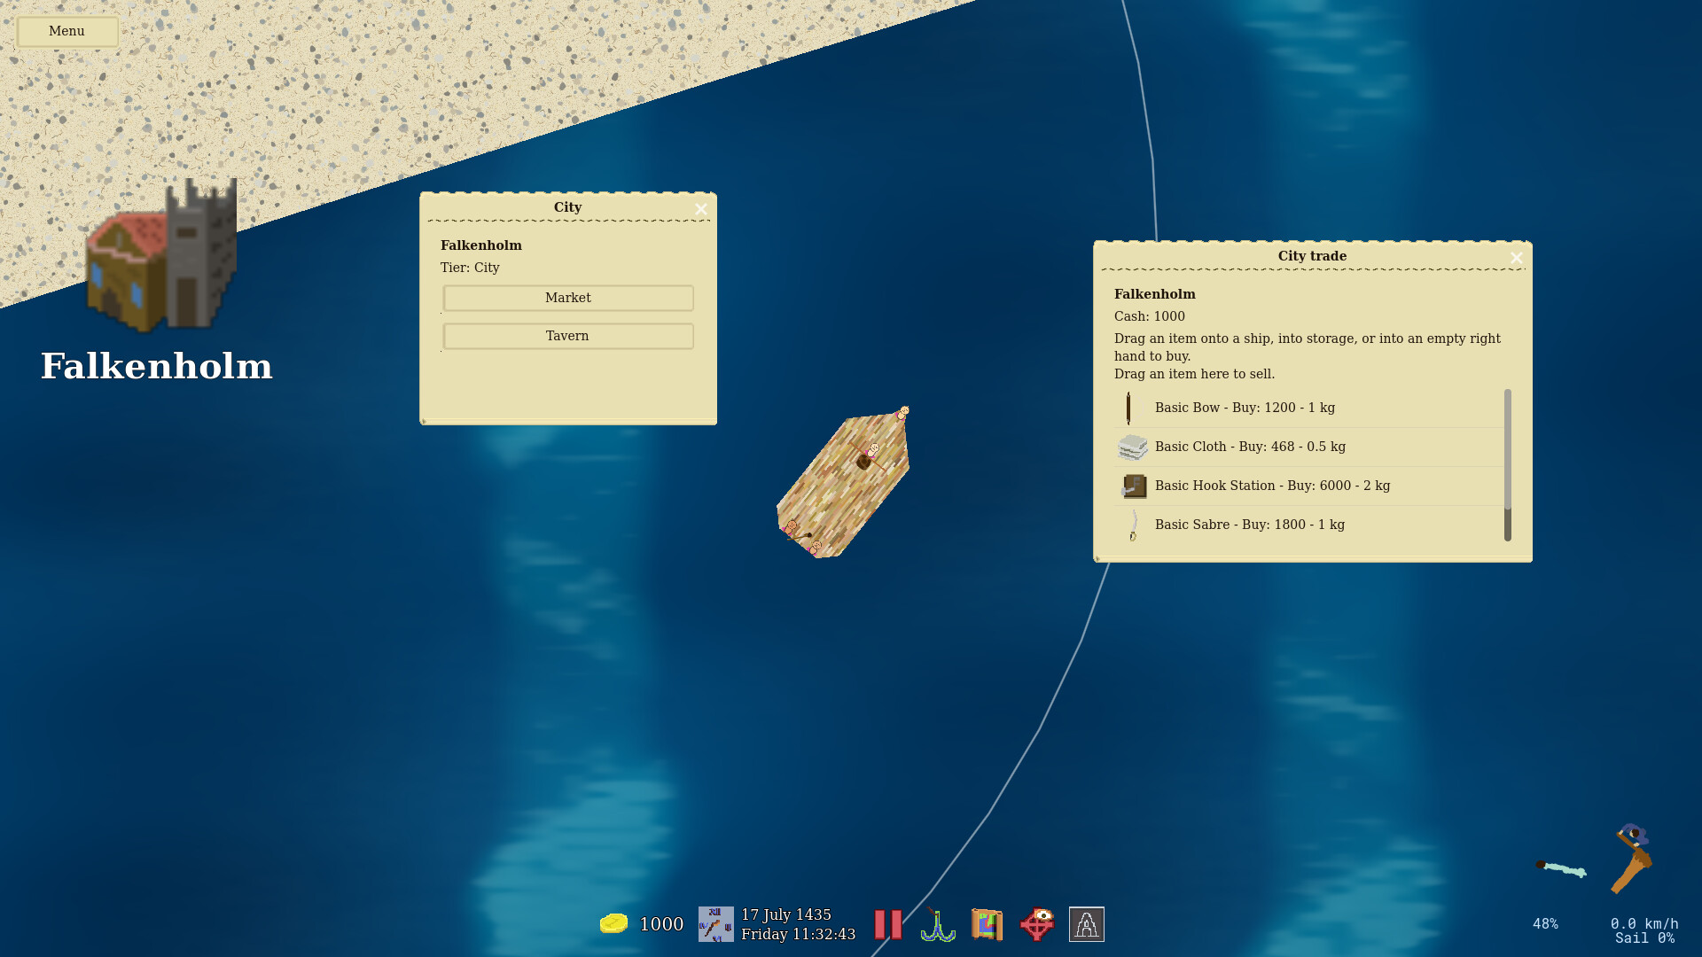Click the clock icon by the date
Screen dimensions: 1702x957
tap(715, 924)
